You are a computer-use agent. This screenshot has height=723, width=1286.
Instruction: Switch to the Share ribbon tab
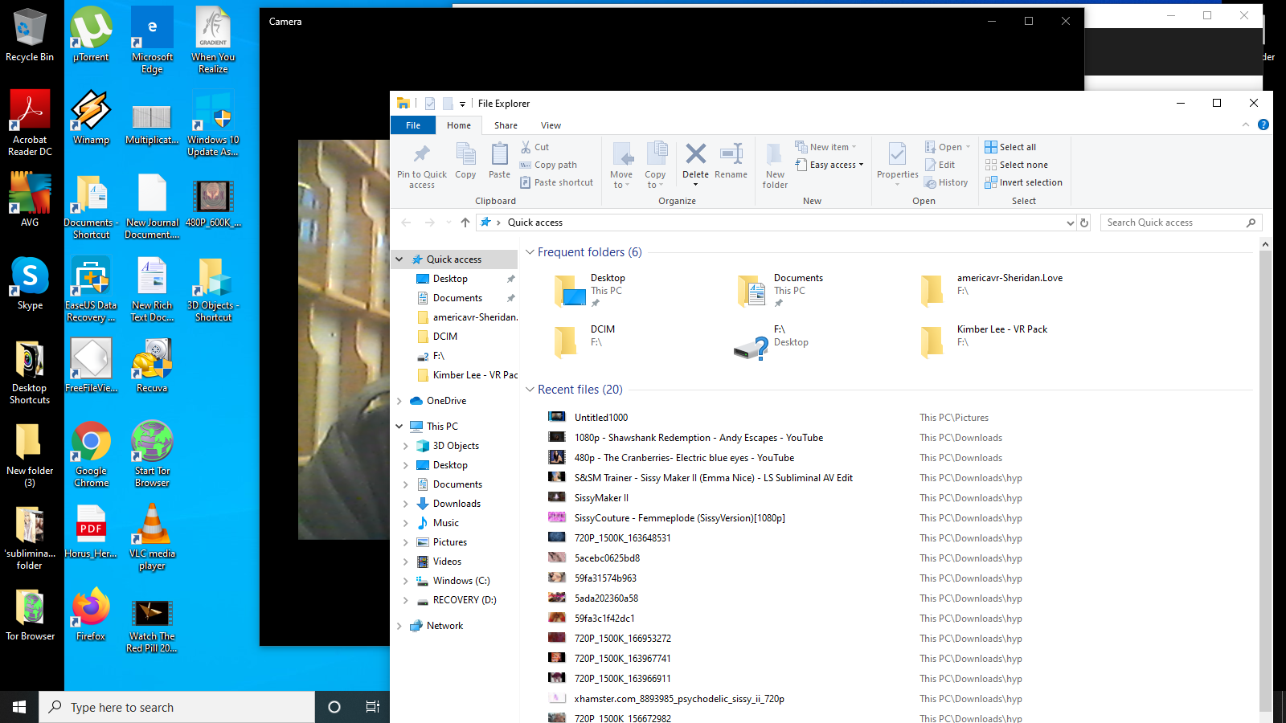pos(506,125)
